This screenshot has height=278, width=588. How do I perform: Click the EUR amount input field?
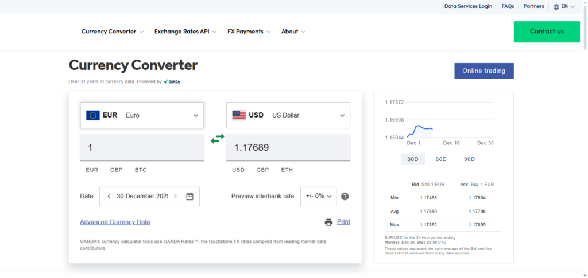click(142, 148)
